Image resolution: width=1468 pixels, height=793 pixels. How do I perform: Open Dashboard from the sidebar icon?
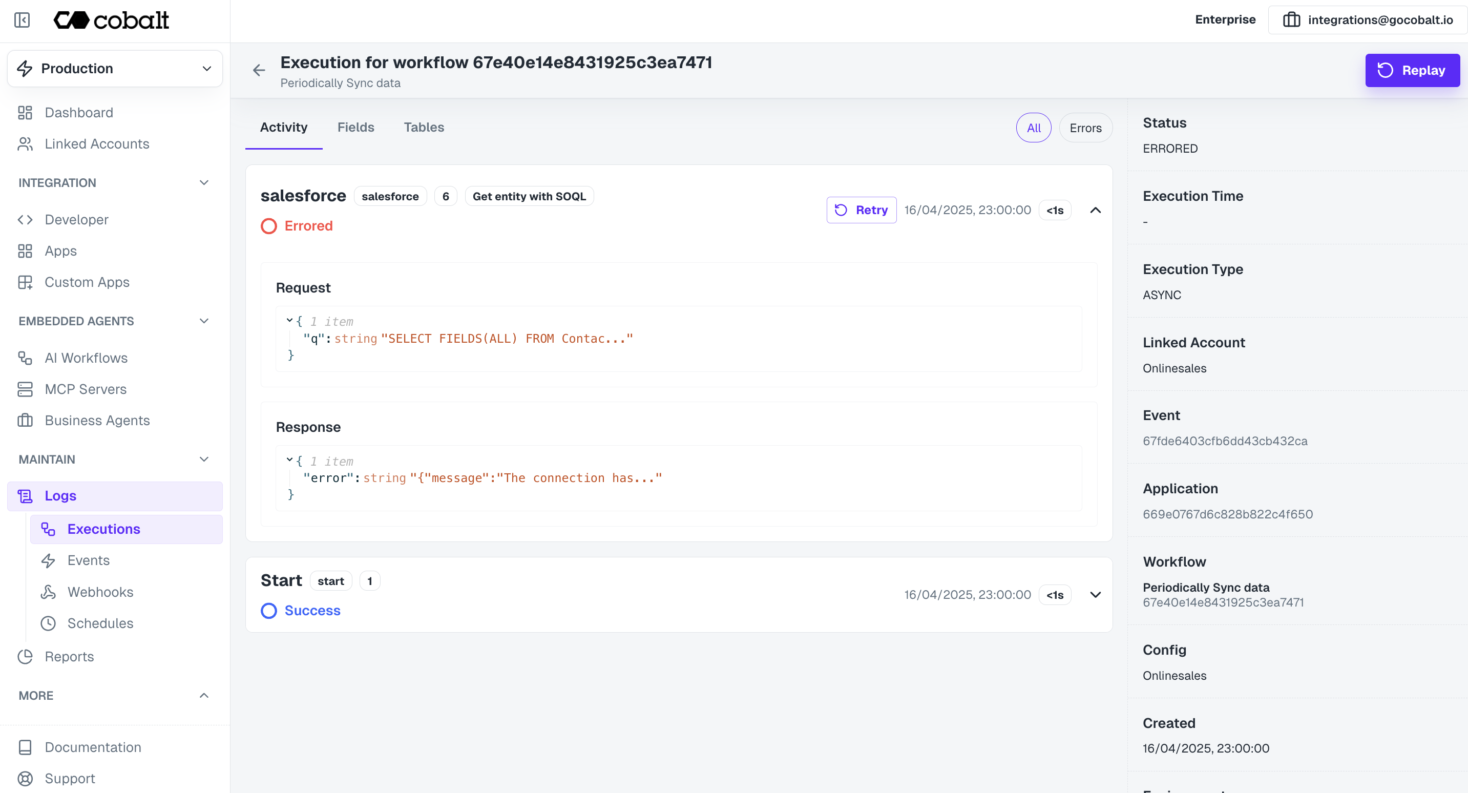[24, 112]
